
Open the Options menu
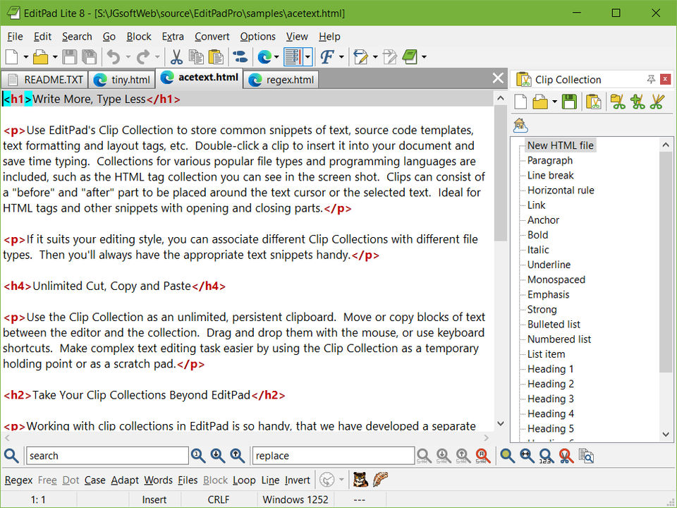[258, 37]
